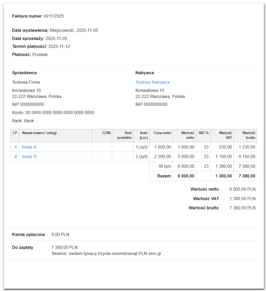Click the Termin płatności date 2025-11-12

[59, 47]
